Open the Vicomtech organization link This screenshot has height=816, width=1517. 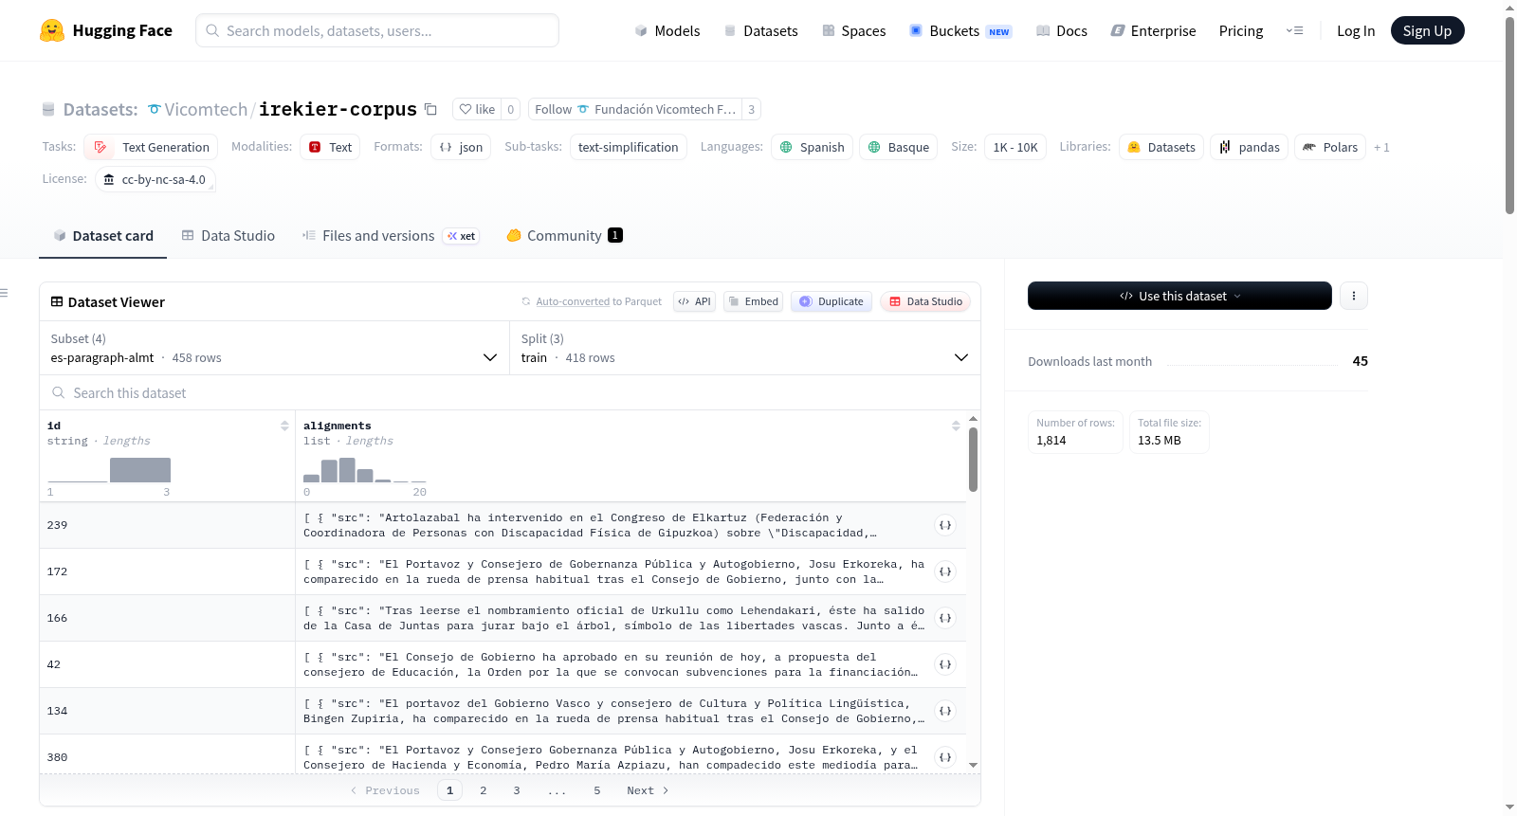pos(206,109)
